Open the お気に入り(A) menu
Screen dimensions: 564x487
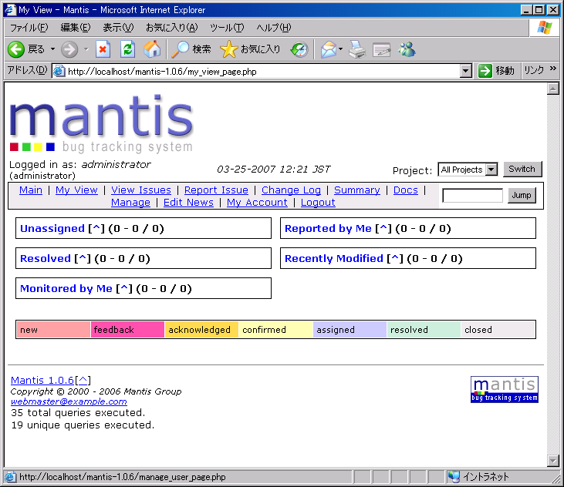(x=171, y=28)
